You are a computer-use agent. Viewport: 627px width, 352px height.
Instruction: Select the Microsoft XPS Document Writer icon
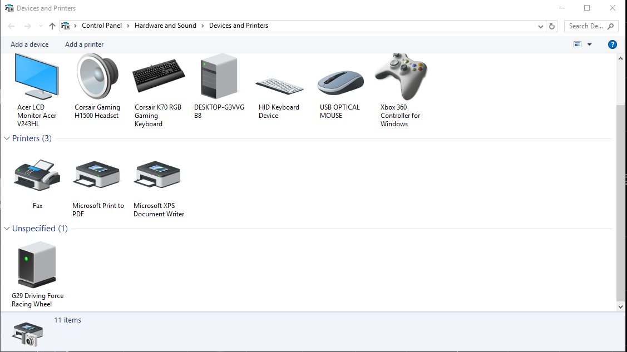pyautogui.click(x=157, y=174)
